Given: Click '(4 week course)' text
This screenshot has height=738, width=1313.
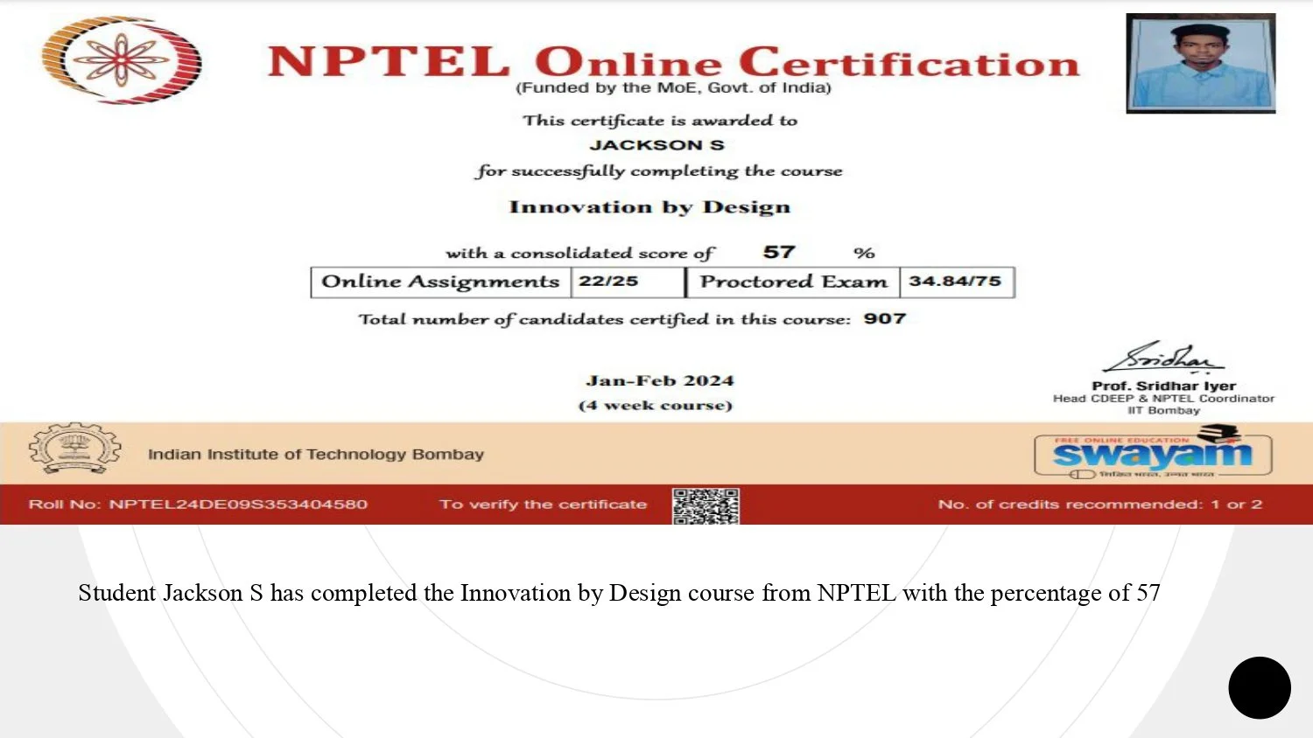Looking at the screenshot, I should 656,406.
